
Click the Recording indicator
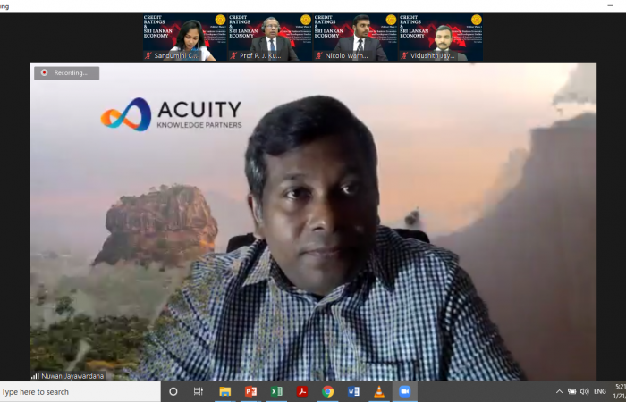[x=66, y=73]
